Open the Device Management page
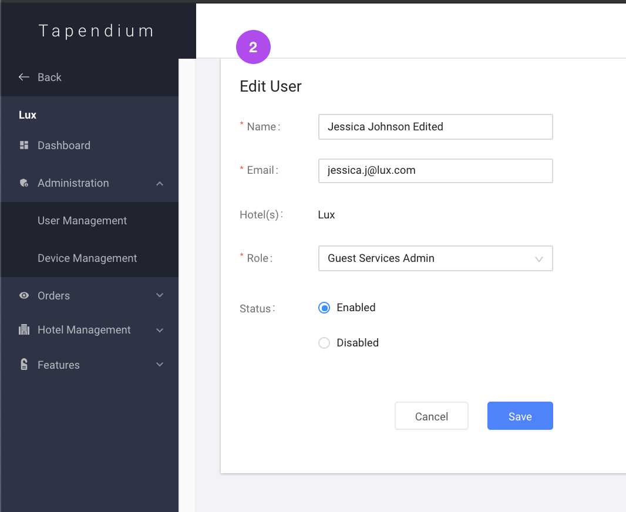 (x=87, y=258)
